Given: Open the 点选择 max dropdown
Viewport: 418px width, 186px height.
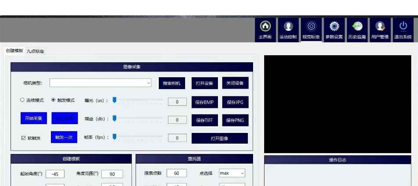Looking at the screenshot, I should pos(232,173).
